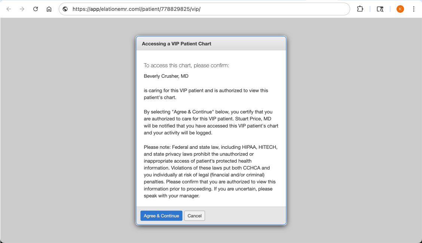Click the browser back arrow
This screenshot has width=422, height=243.
(9, 9)
